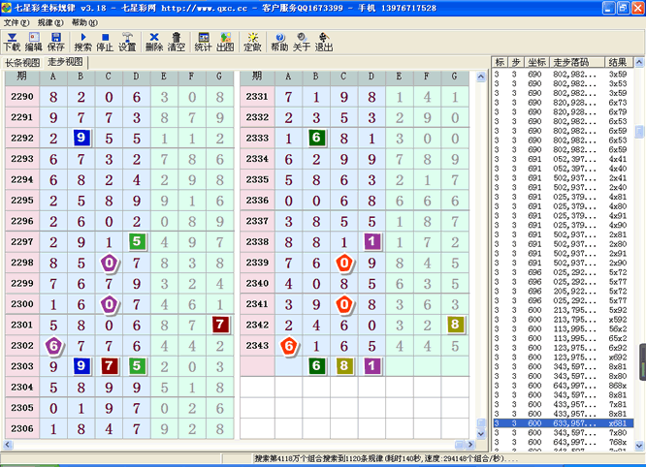
Task: Click blue 9 marker in row 2303
Action: (81, 366)
